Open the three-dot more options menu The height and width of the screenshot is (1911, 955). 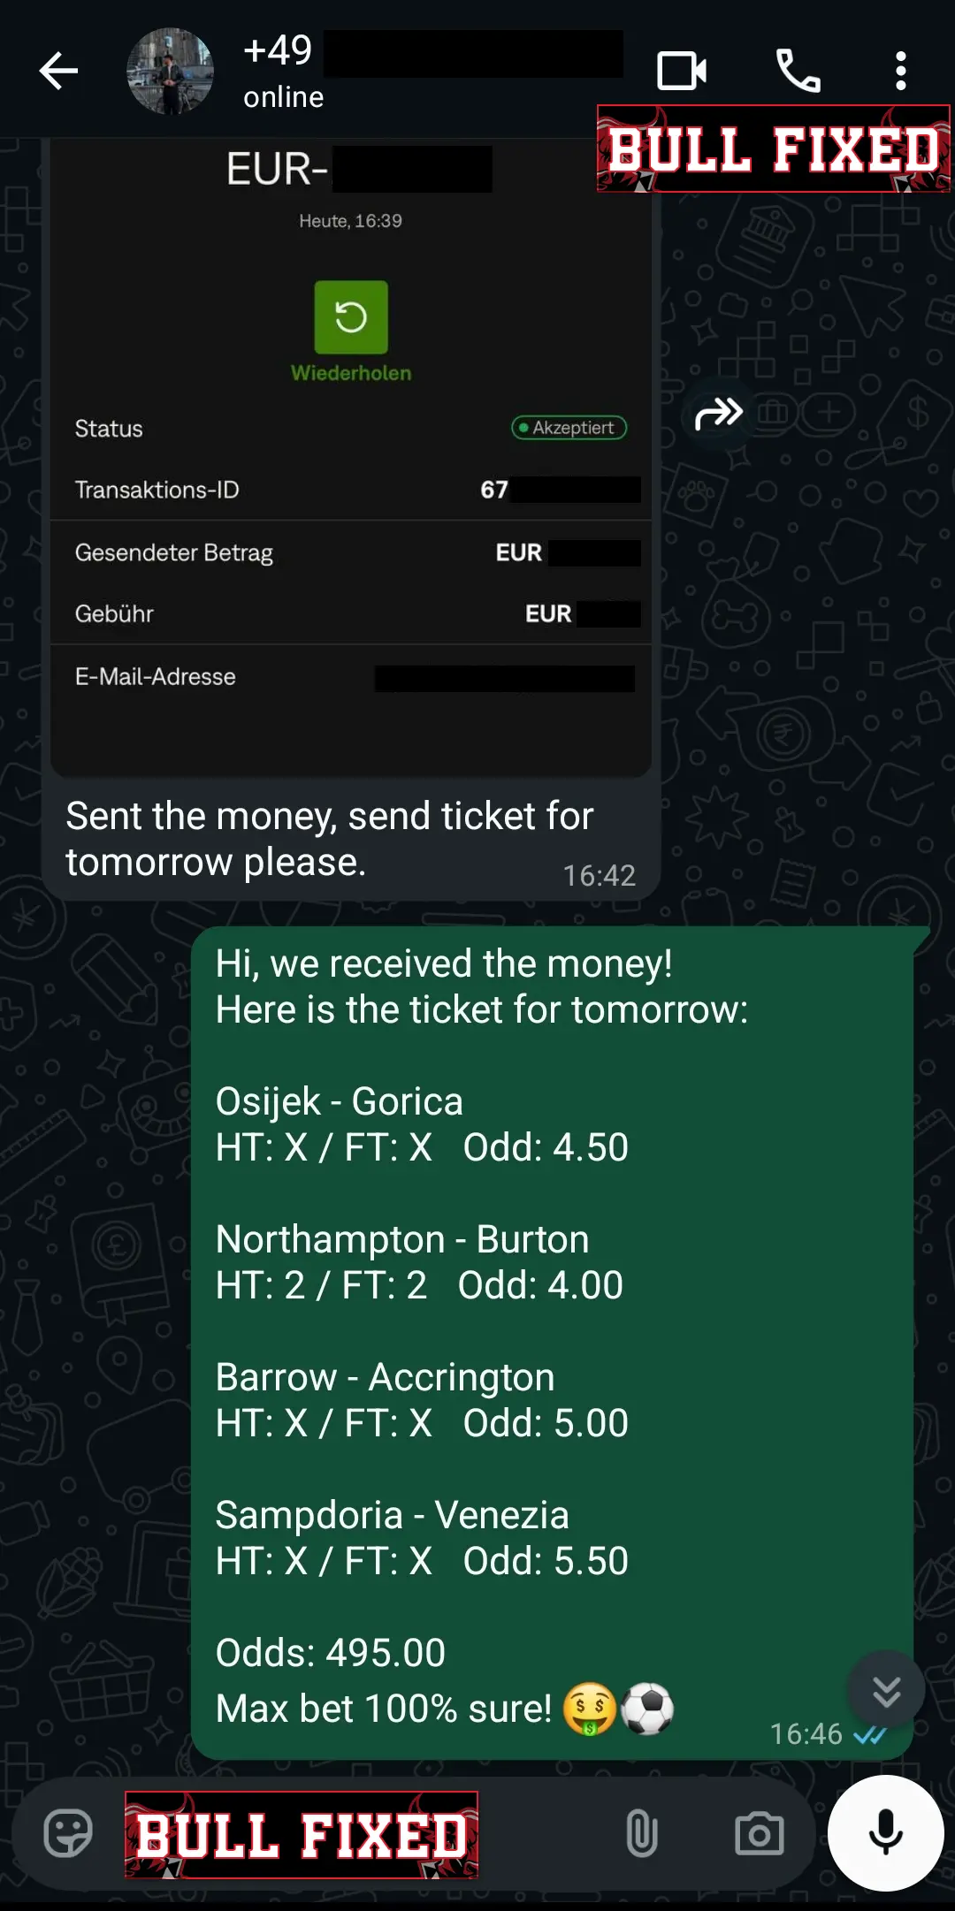900,71
